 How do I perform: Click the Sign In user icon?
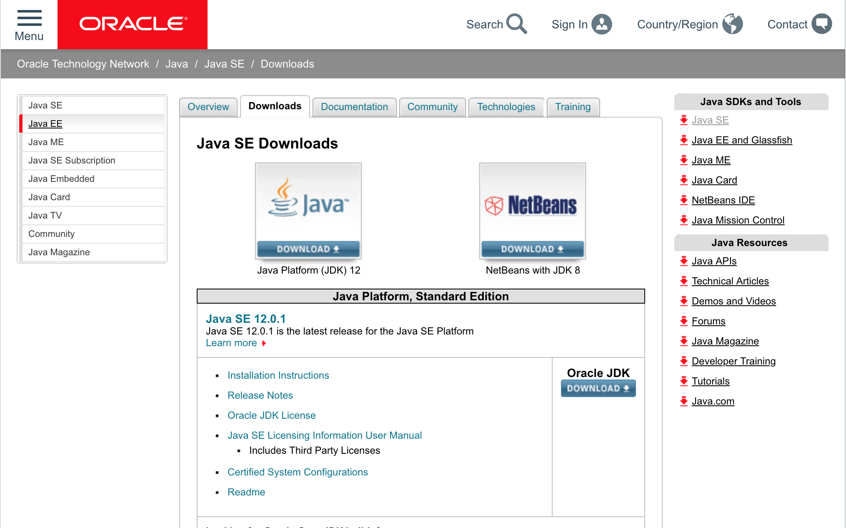click(602, 24)
